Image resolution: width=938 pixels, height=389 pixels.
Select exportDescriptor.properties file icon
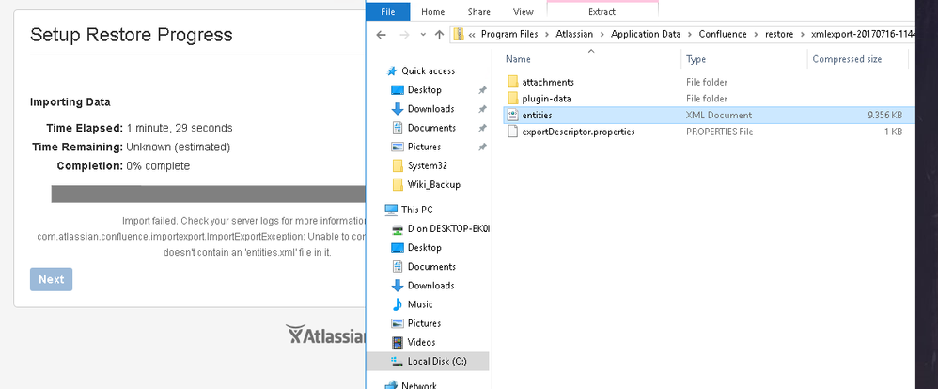[x=512, y=132]
